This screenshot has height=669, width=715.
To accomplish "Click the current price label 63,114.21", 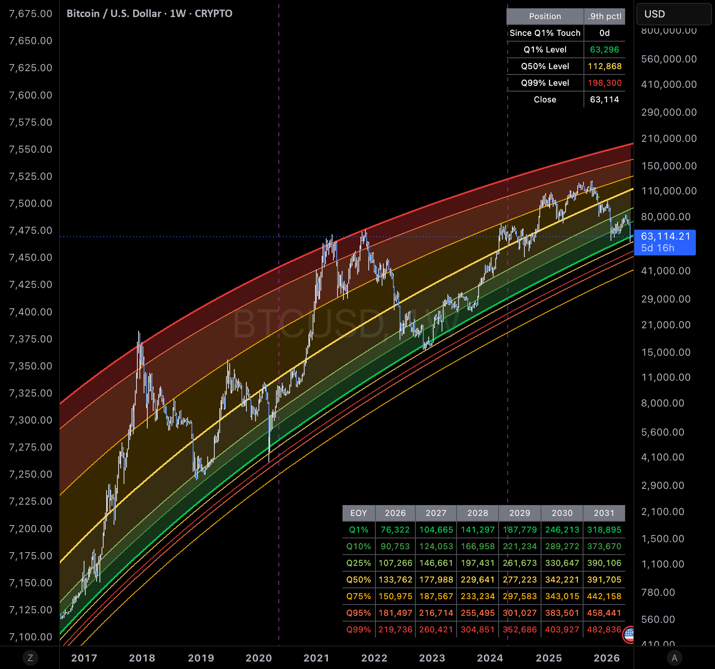I will pos(665,236).
